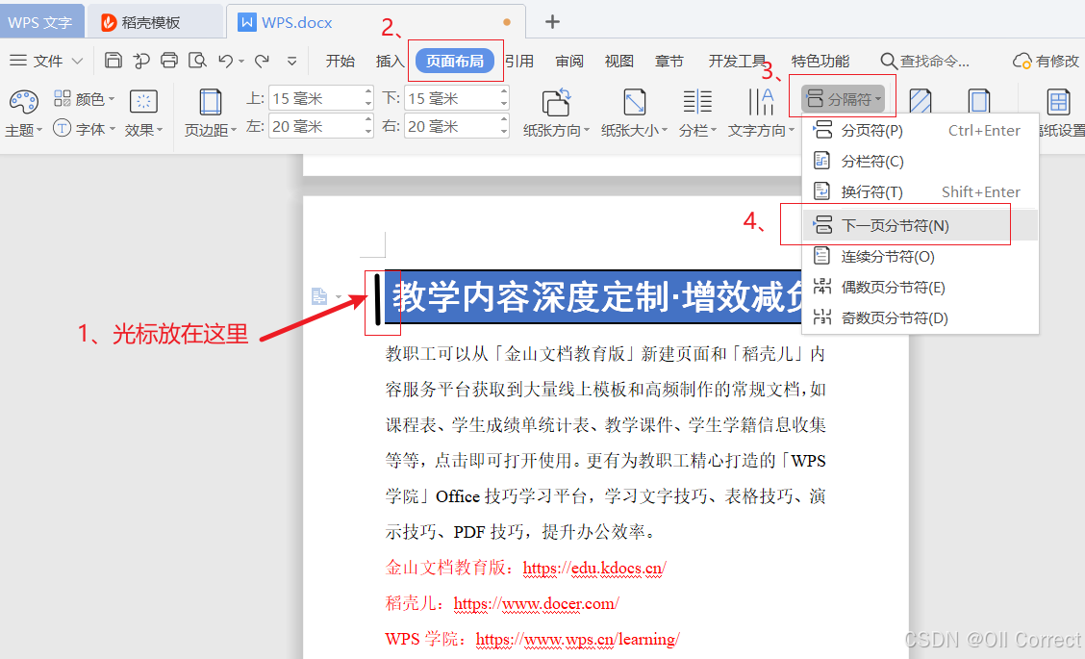The height and width of the screenshot is (659, 1085).
Task: Expand paragraph layout arrow beside heading
Action: (x=339, y=297)
